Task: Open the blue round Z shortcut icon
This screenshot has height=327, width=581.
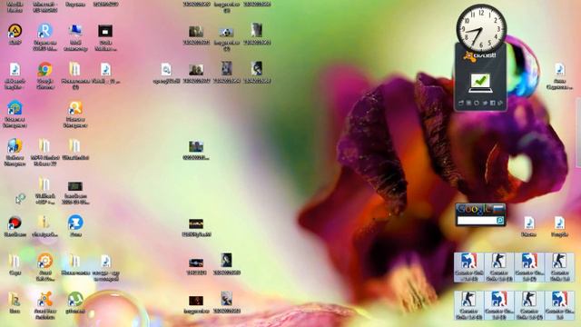Action: coord(75,223)
